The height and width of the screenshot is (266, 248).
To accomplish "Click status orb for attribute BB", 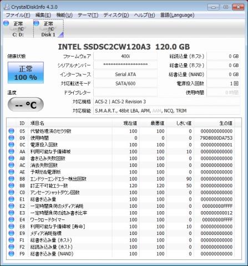I will point(11,186).
